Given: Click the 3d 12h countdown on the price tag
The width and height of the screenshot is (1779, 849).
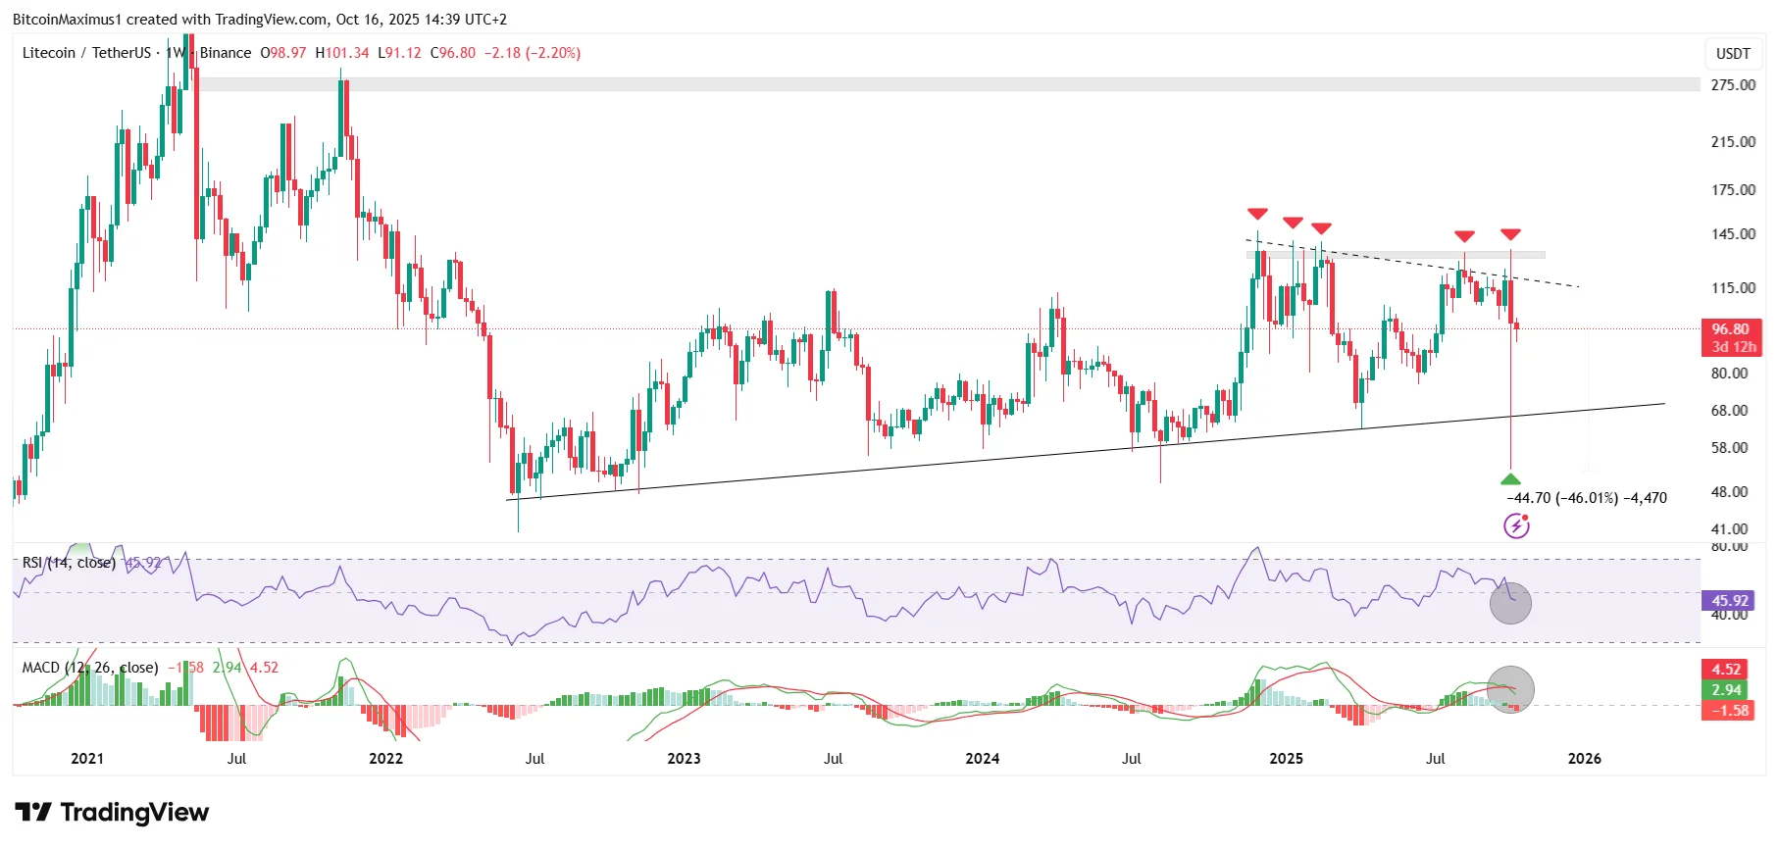Looking at the screenshot, I should [x=1733, y=347].
